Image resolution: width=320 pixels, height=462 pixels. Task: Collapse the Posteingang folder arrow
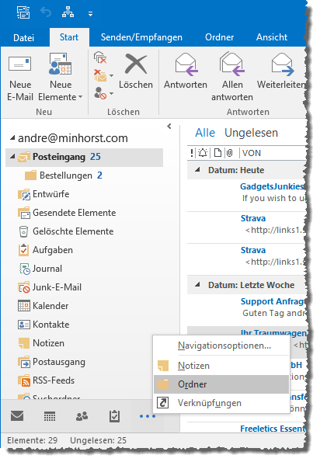(x=12, y=156)
